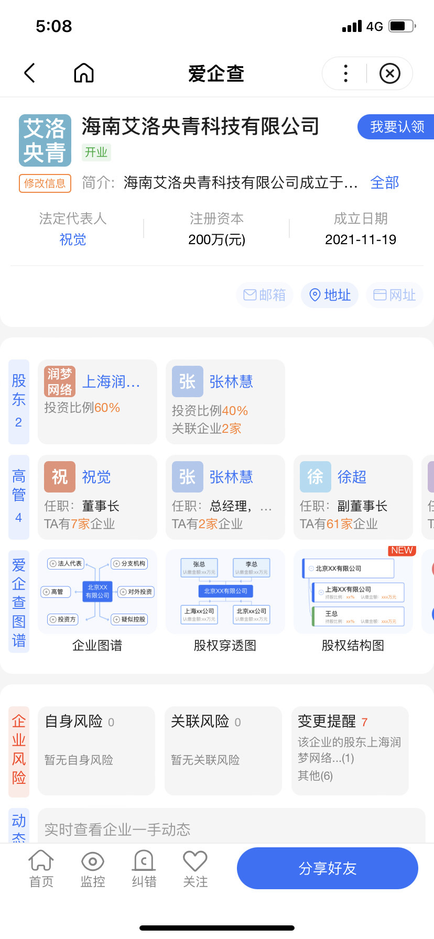Tap TA有7家企业 under 祝觉
The width and height of the screenshot is (434, 939).
point(80,524)
